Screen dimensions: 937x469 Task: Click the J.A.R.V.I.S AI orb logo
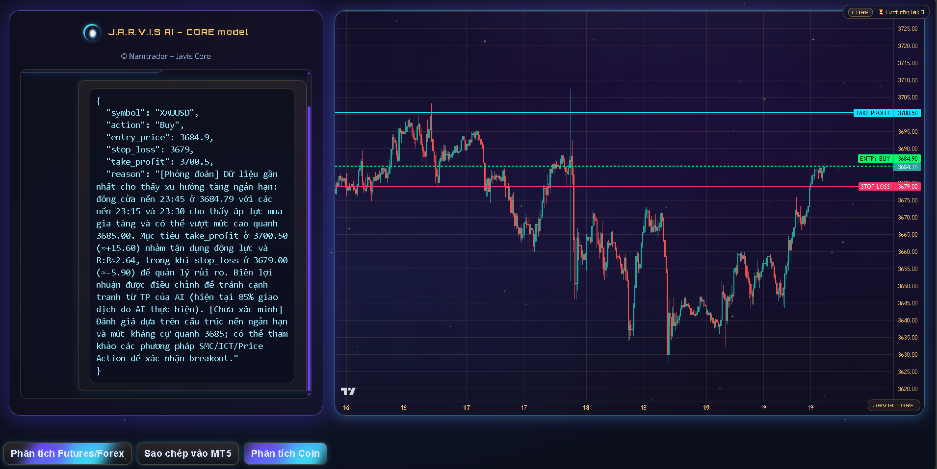pyautogui.click(x=92, y=32)
